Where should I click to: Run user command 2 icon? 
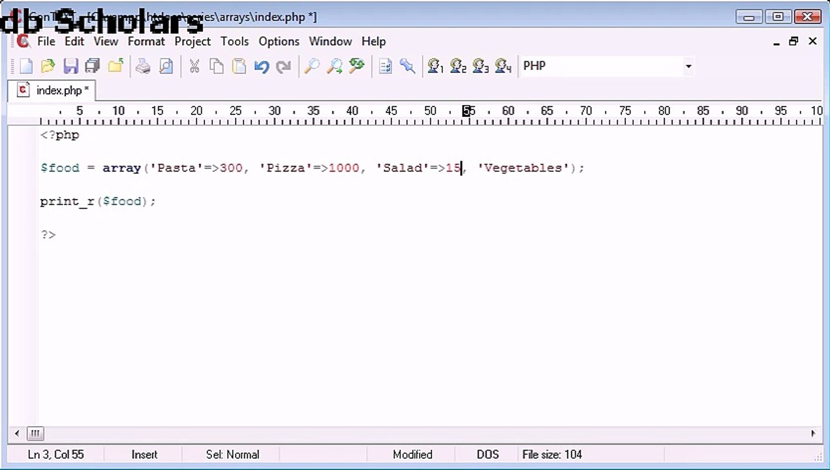(458, 66)
